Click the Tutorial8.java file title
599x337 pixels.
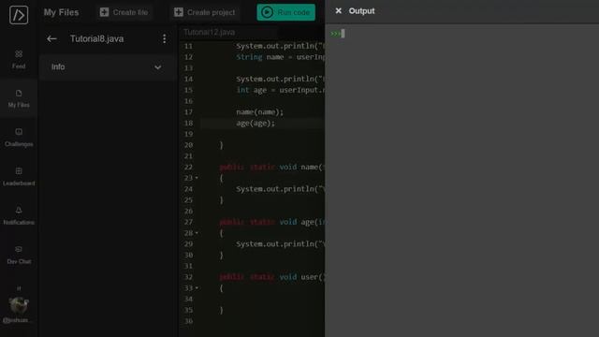click(x=96, y=39)
